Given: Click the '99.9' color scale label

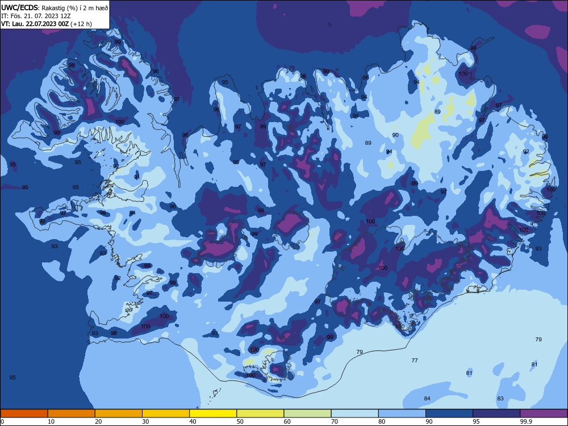Looking at the screenshot, I should coord(526,421).
